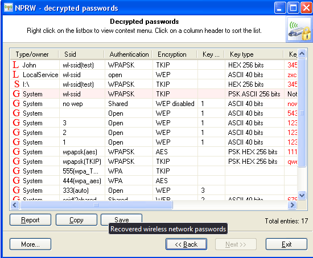Viewport: 313px width, 258px height.
Task: Click the vertical scrollbar thumb
Action: tap(302, 113)
